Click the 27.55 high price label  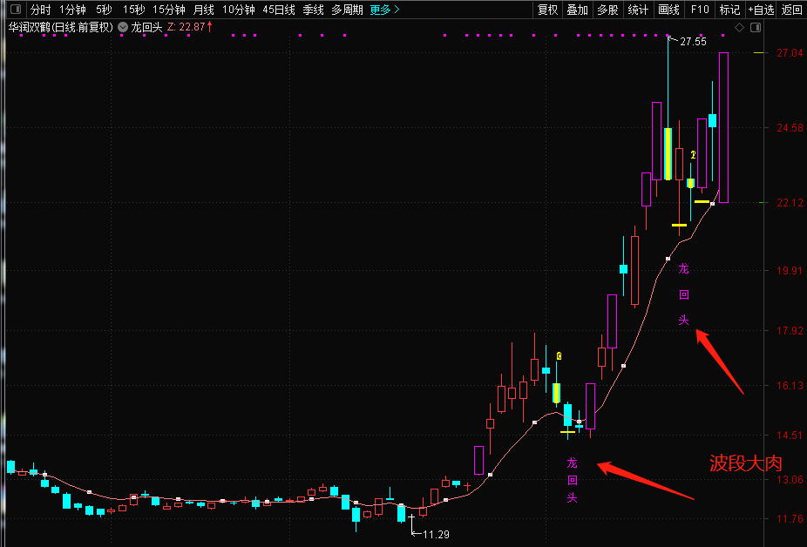[693, 42]
